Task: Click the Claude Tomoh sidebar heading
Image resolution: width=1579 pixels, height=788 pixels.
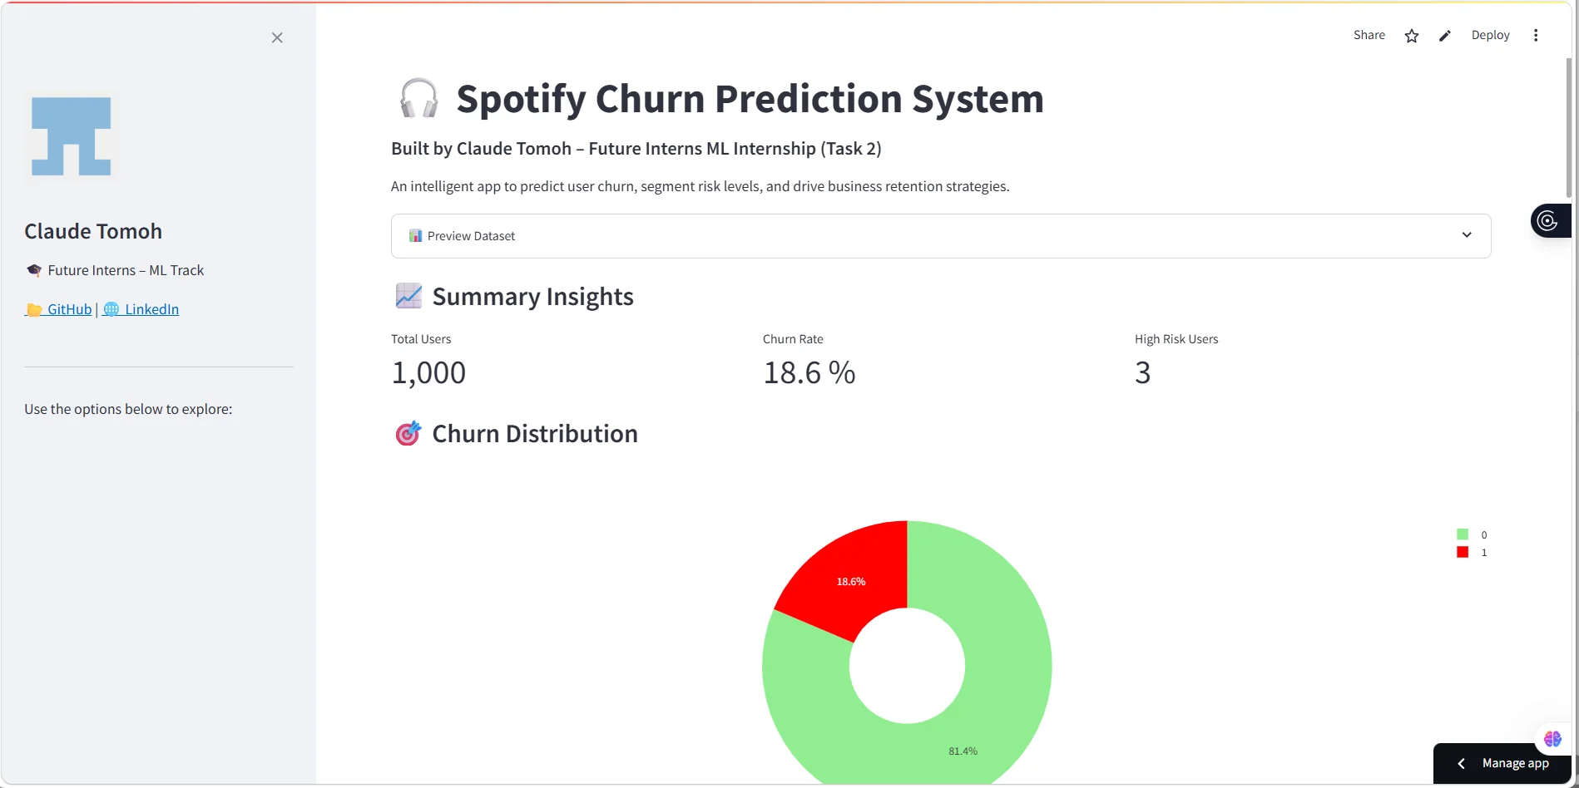Action: tap(93, 231)
